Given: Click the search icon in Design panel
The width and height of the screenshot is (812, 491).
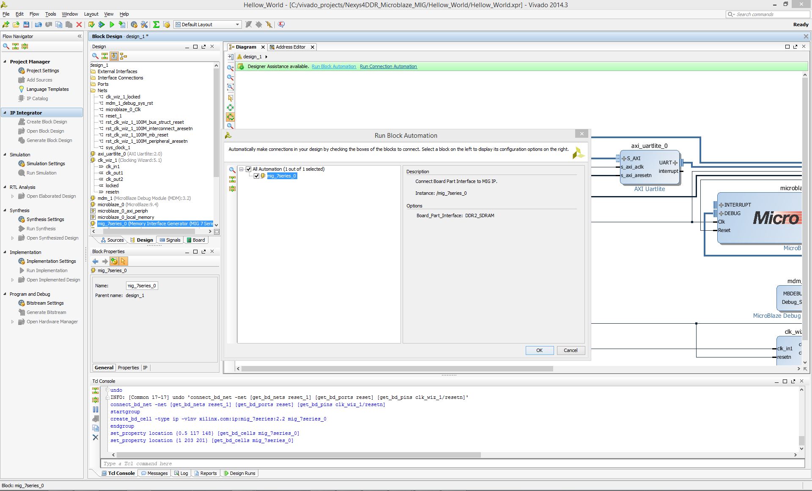Looking at the screenshot, I should [95, 56].
